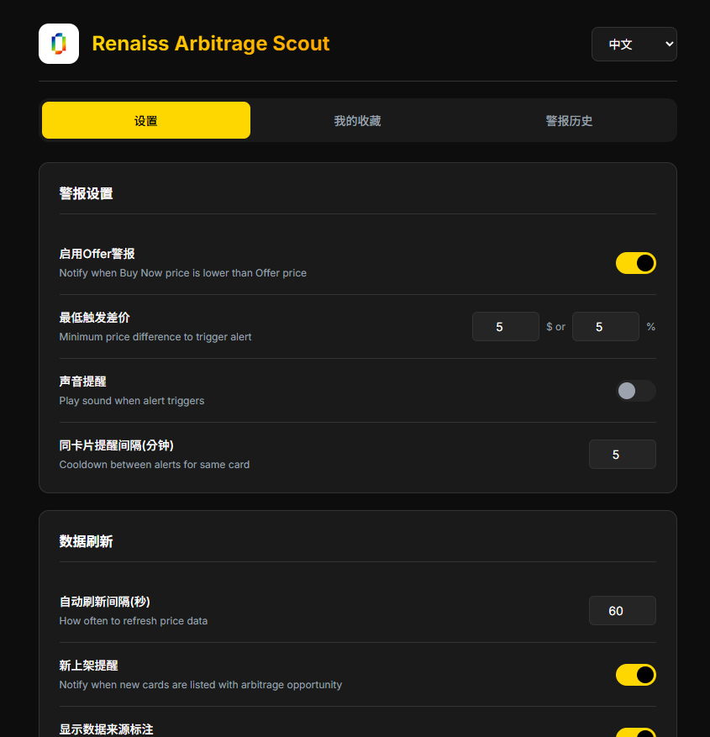The image size is (710, 737).
Task: Click the Renaiss Arbitrage Scout logo icon
Action: click(x=59, y=44)
